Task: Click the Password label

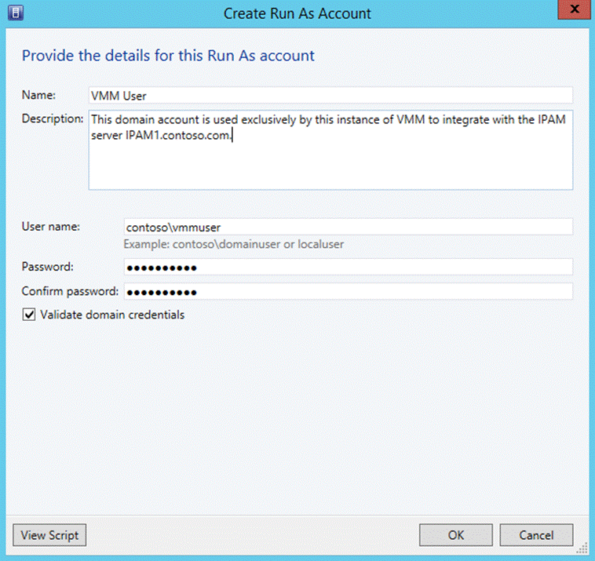Action: coord(47,267)
